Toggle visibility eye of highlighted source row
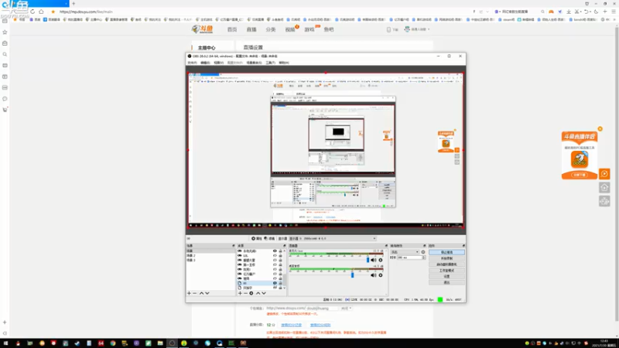This screenshot has height=348, width=619. [275, 283]
